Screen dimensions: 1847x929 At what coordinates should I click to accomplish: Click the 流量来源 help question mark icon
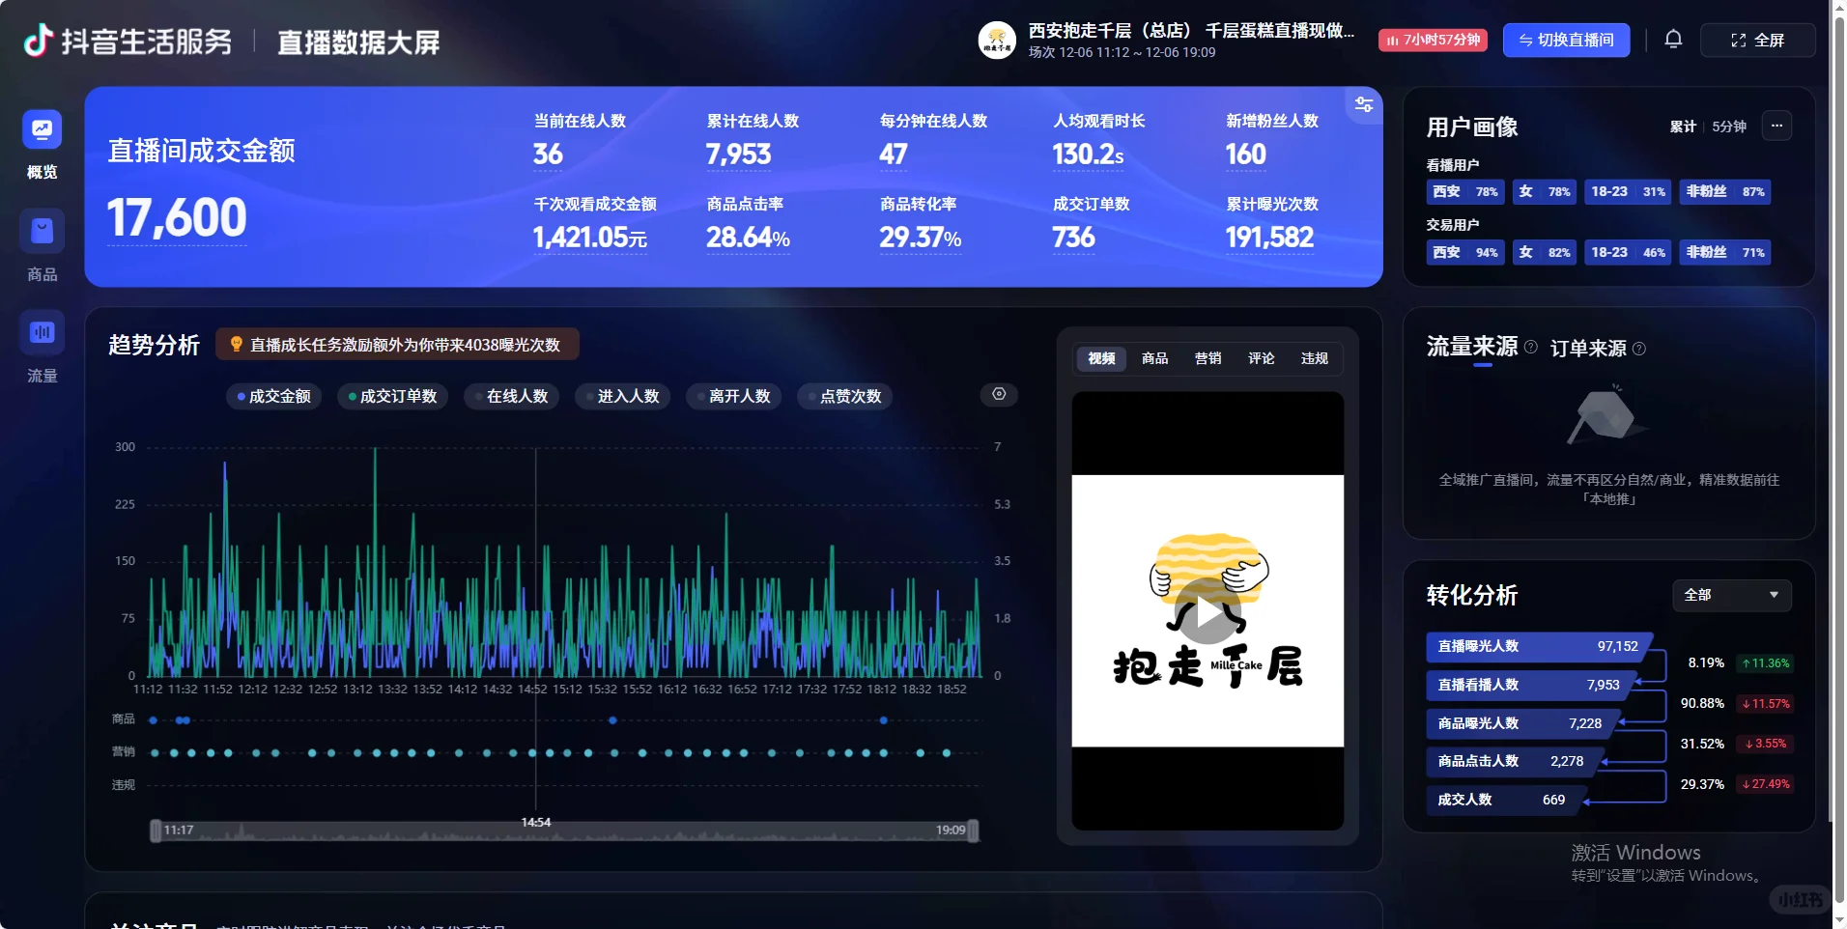[1532, 348]
